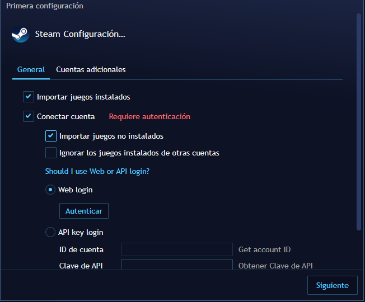Click the Primera configuración window title
The image size is (365, 302).
tap(45, 6)
